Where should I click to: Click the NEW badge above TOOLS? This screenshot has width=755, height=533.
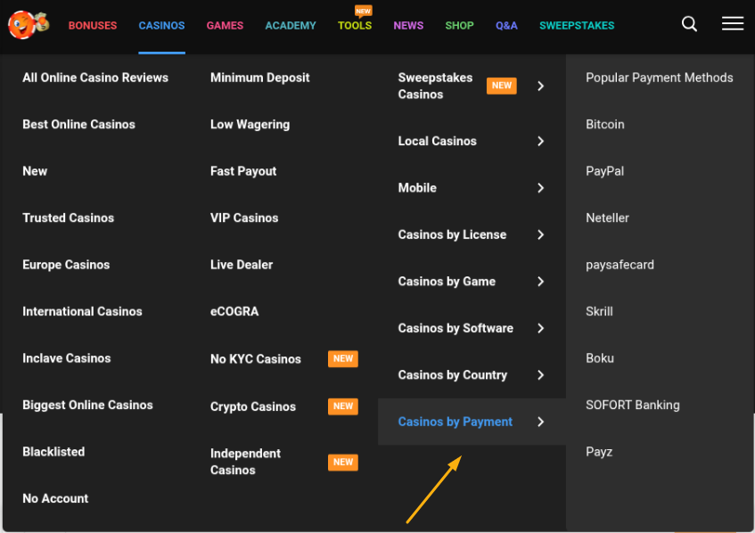pos(363,11)
